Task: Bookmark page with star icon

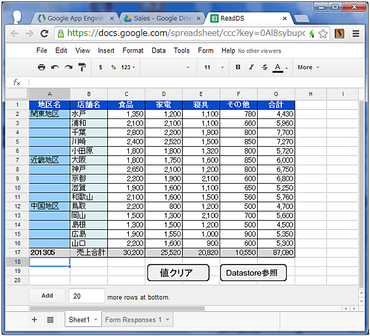Action: coord(323,33)
